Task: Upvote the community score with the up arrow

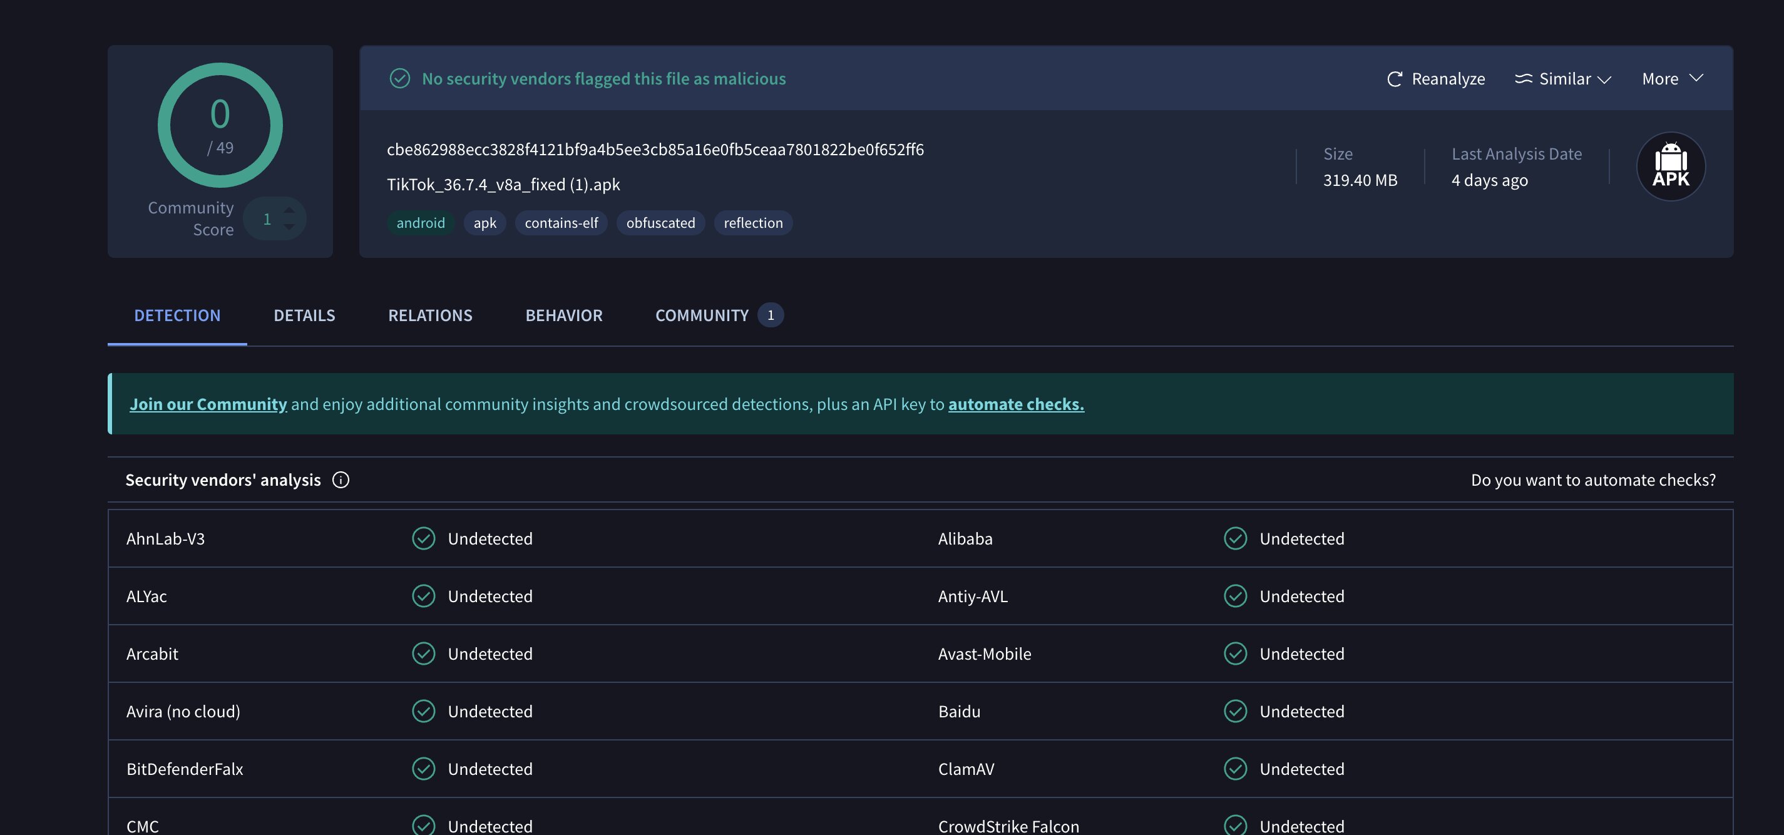Action: pyautogui.click(x=289, y=210)
